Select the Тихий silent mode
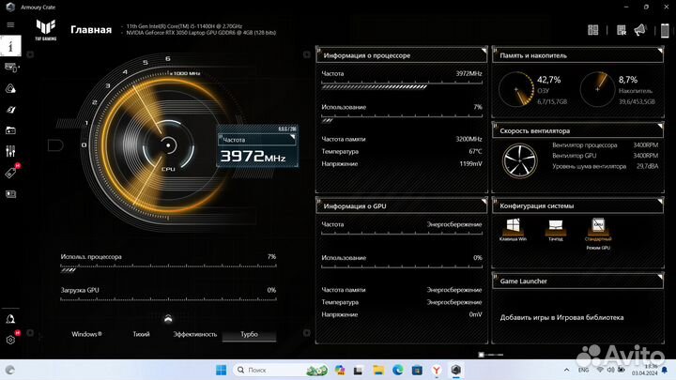676x380 pixels. coord(141,334)
